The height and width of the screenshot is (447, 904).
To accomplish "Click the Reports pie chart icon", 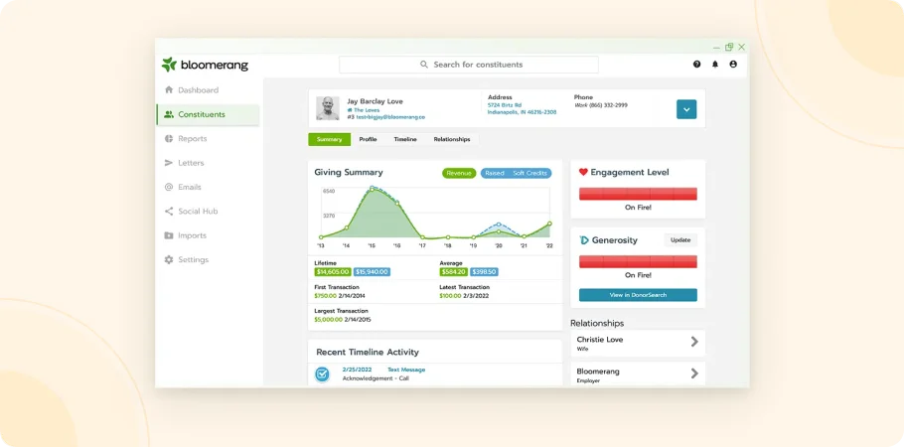I will (169, 138).
